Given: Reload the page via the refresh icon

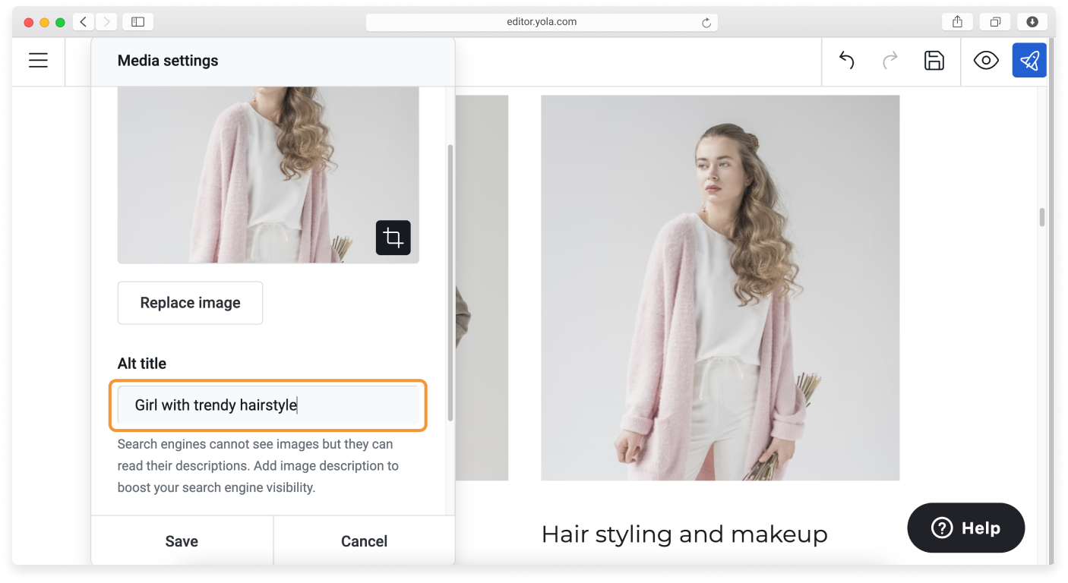Looking at the screenshot, I should (x=707, y=21).
